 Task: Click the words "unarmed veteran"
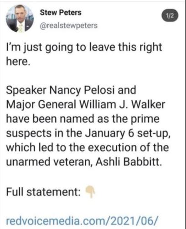tap(49, 162)
